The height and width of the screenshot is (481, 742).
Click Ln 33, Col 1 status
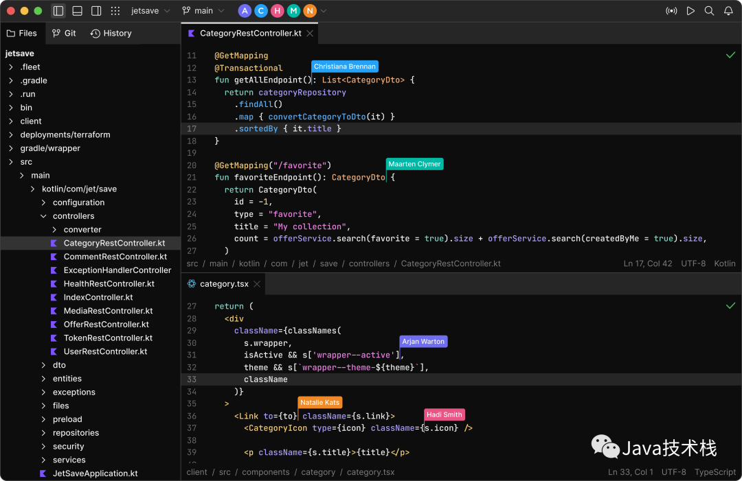coord(630,472)
